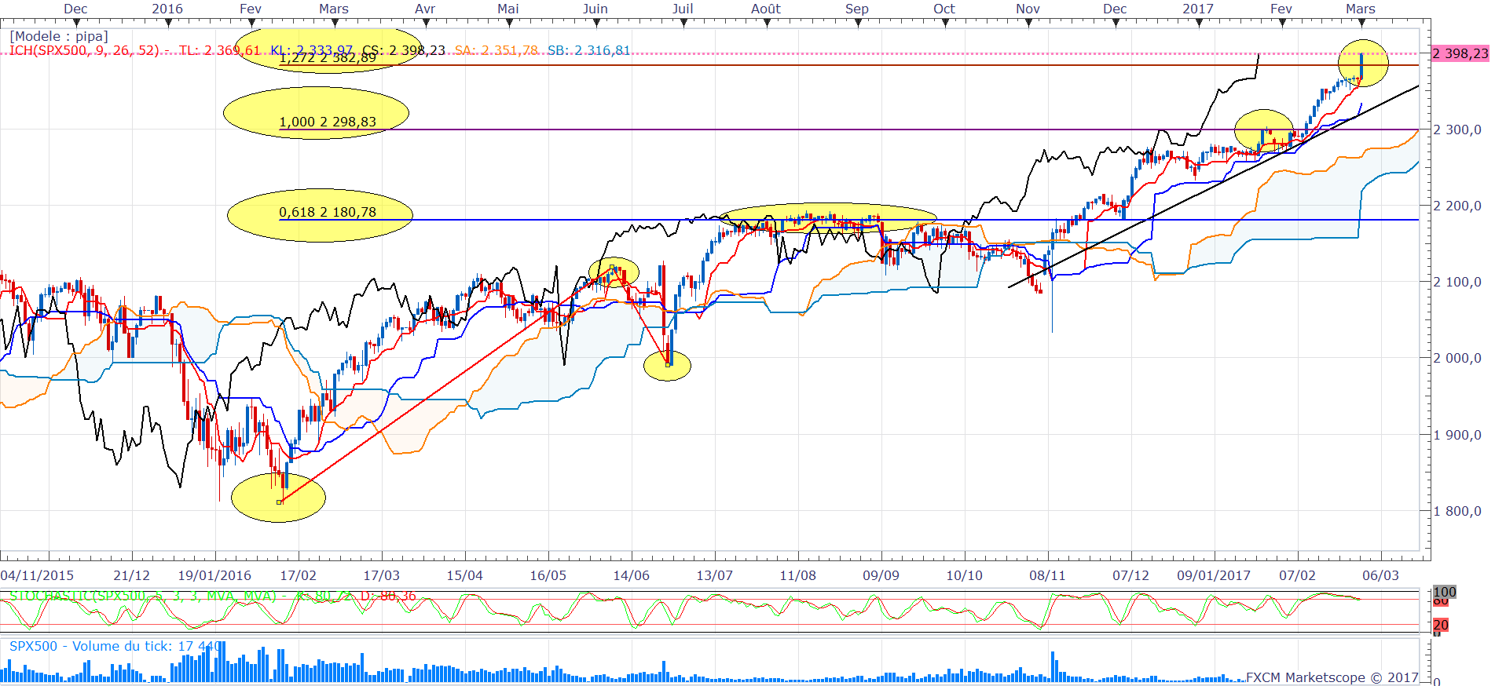Select the 14/06 date on bottom axis
Screen dimensions: 1495x686
click(631, 575)
